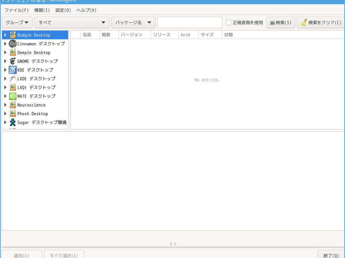345x258 pixels.
Task: Click the 検索(S) search button
Action: pos(281,23)
